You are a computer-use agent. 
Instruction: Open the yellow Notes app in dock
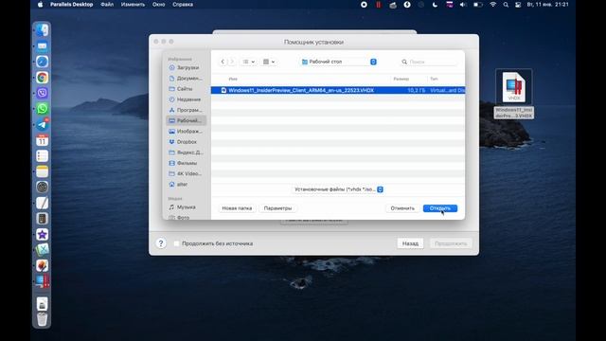[42, 171]
